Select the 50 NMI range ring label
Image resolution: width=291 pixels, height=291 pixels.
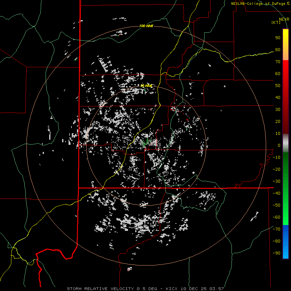146,86
